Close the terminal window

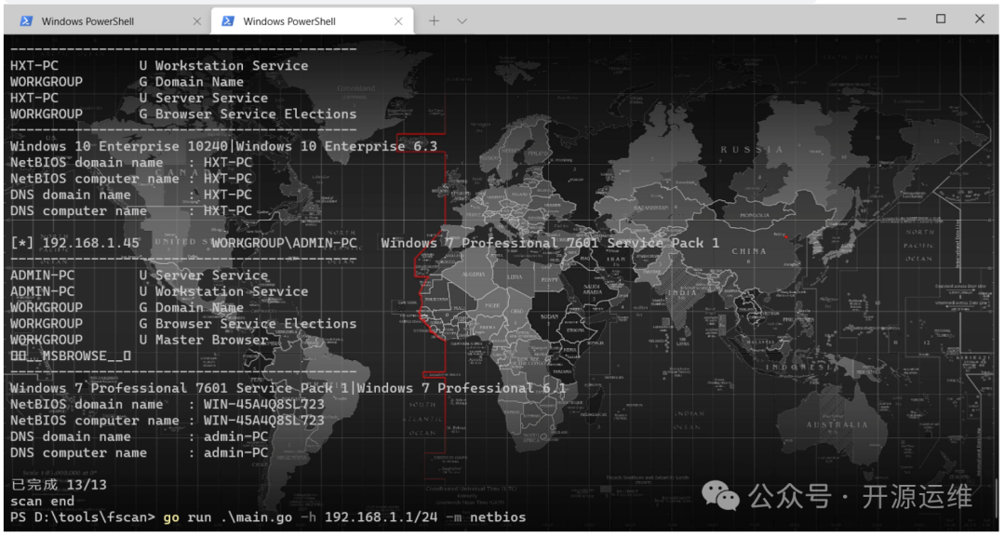point(979,20)
